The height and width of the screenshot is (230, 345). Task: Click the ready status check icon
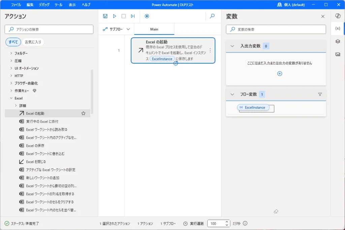click(7, 223)
